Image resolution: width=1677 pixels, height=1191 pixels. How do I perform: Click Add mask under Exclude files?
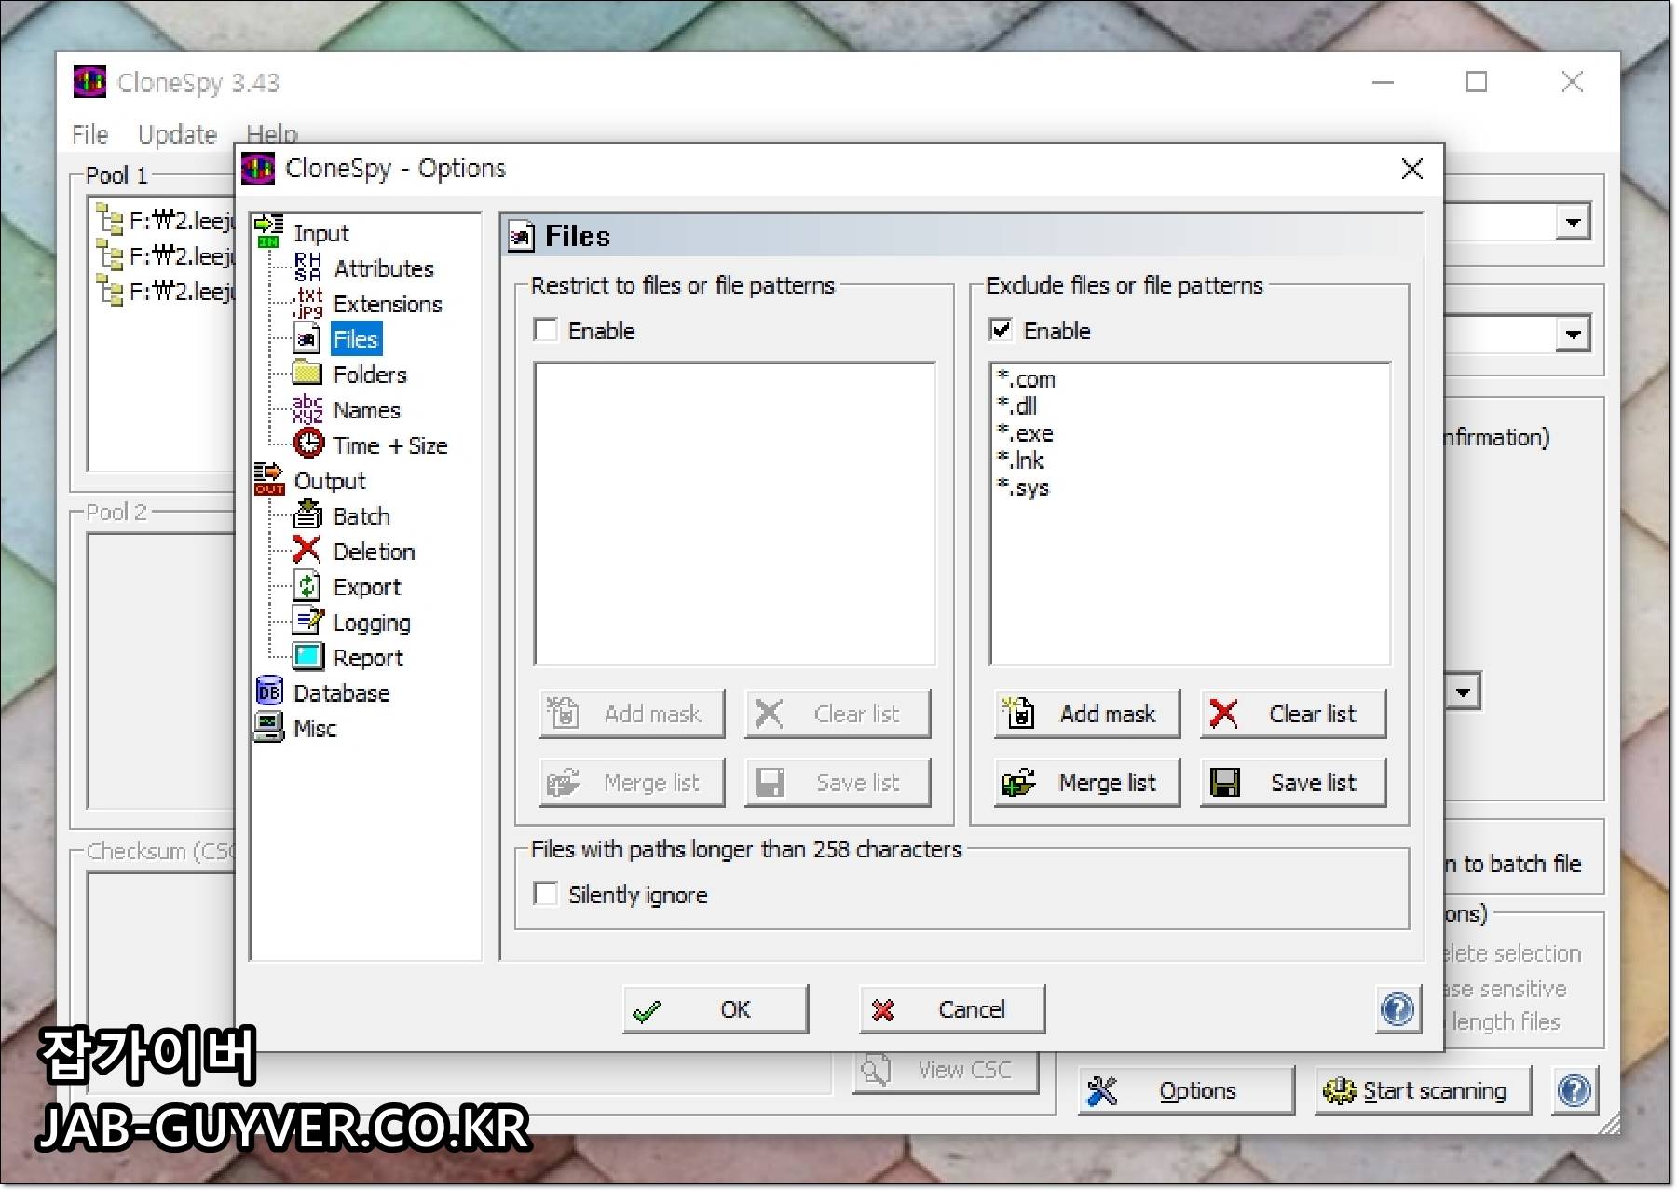point(1087,714)
